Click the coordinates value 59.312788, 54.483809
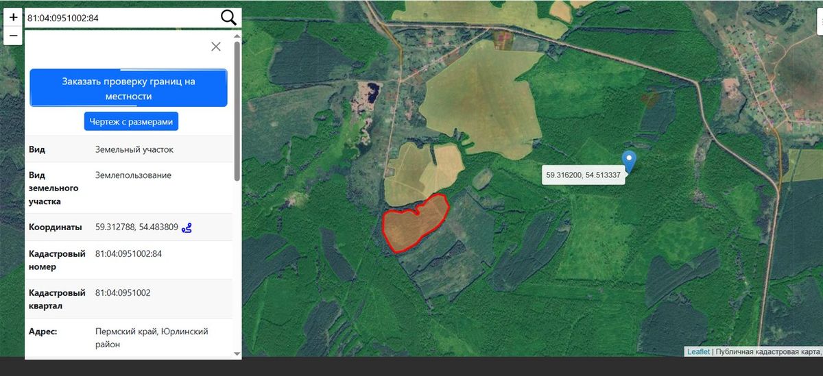823x376 pixels. click(x=136, y=227)
